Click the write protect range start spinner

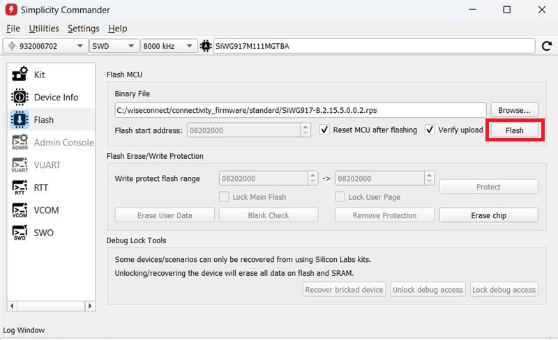(312, 178)
